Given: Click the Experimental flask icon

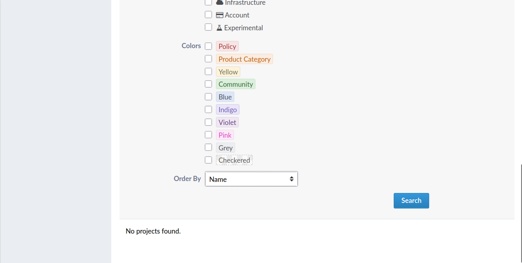Looking at the screenshot, I should point(220,28).
